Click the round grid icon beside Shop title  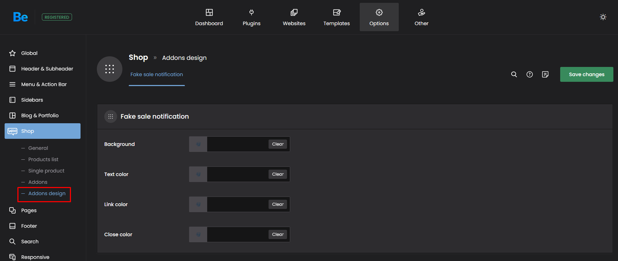pos(110,69)
